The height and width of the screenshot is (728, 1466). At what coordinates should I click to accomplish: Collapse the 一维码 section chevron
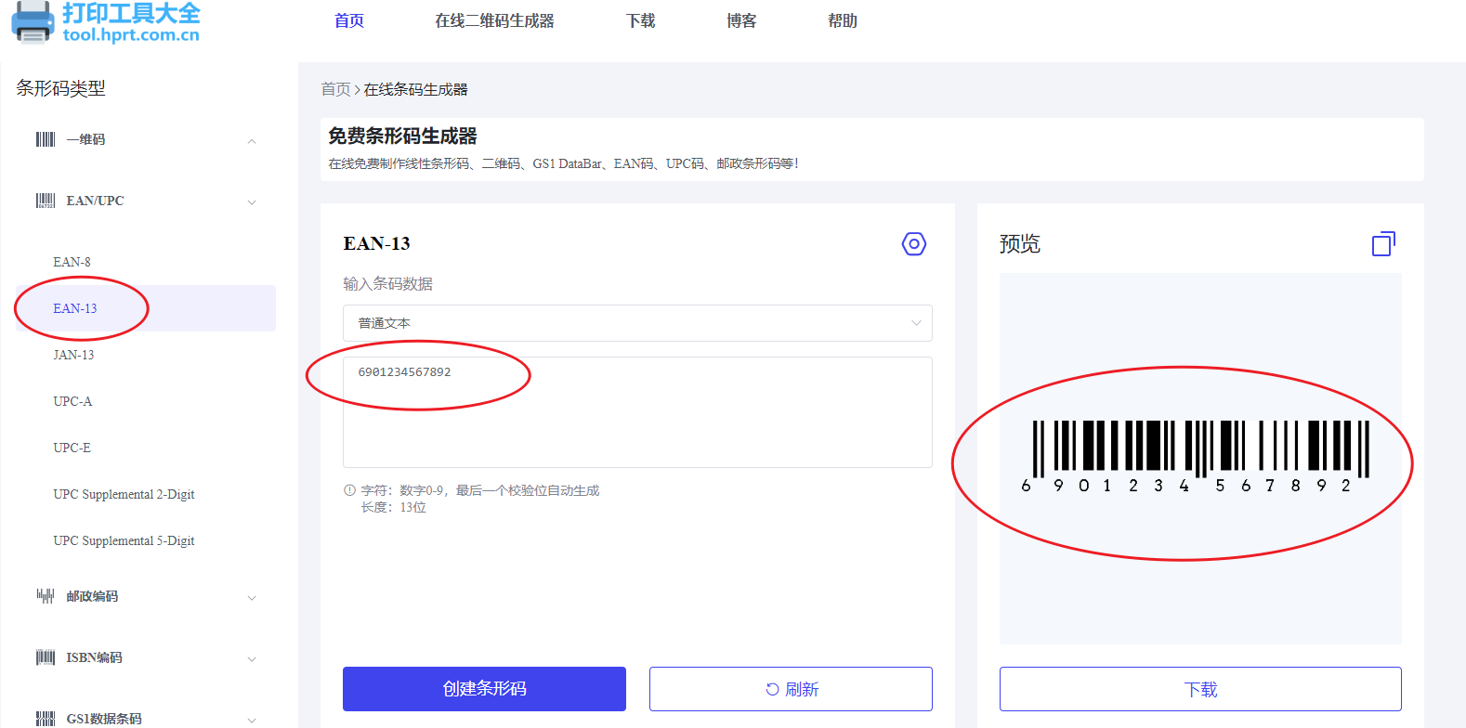point(252,141)
